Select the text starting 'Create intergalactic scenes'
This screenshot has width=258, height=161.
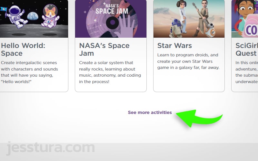coord(29,72)
